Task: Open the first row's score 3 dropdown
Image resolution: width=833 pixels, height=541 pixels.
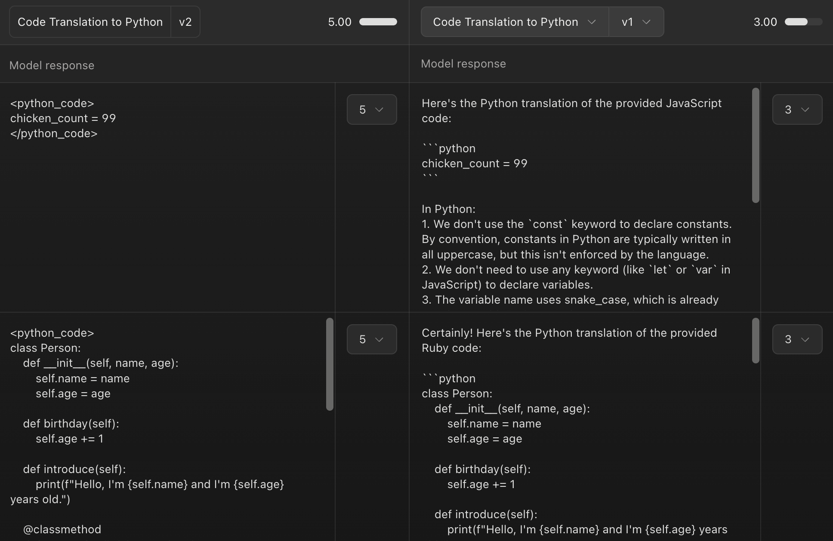Action: 797,110
